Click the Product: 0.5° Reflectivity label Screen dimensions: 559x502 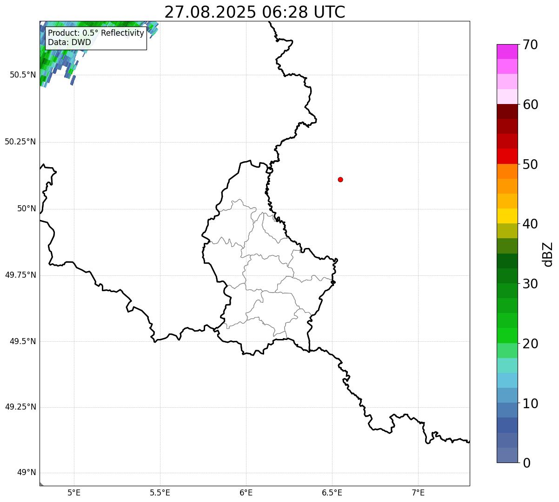96,33
